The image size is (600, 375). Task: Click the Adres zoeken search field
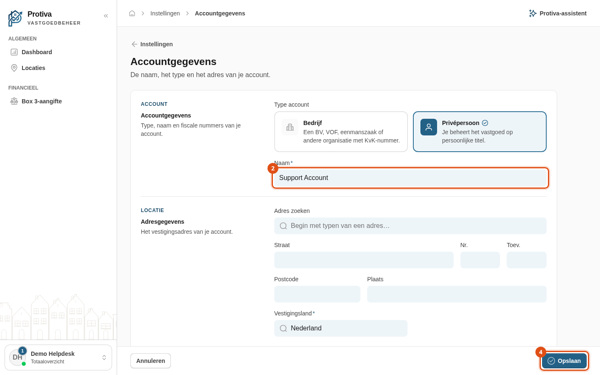click(410, 226)
